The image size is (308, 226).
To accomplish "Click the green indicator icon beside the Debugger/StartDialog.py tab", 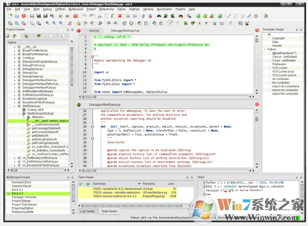I will (79, 105).
